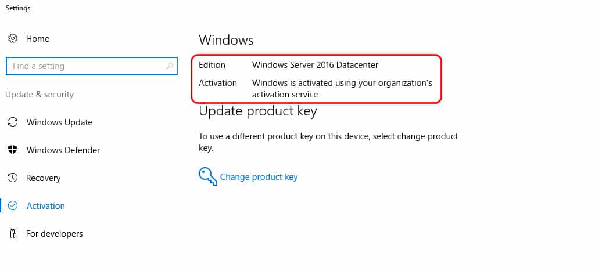Click the For developers tools icon
Image resolution: width=595 pixels, height=271 pixels.
13,233
